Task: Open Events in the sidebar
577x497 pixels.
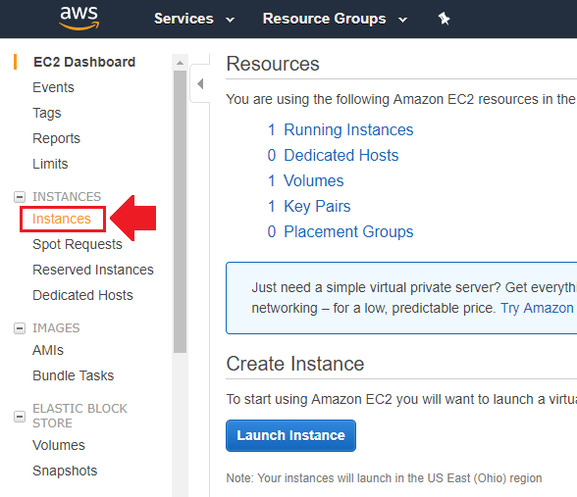Action: [53, 87]
